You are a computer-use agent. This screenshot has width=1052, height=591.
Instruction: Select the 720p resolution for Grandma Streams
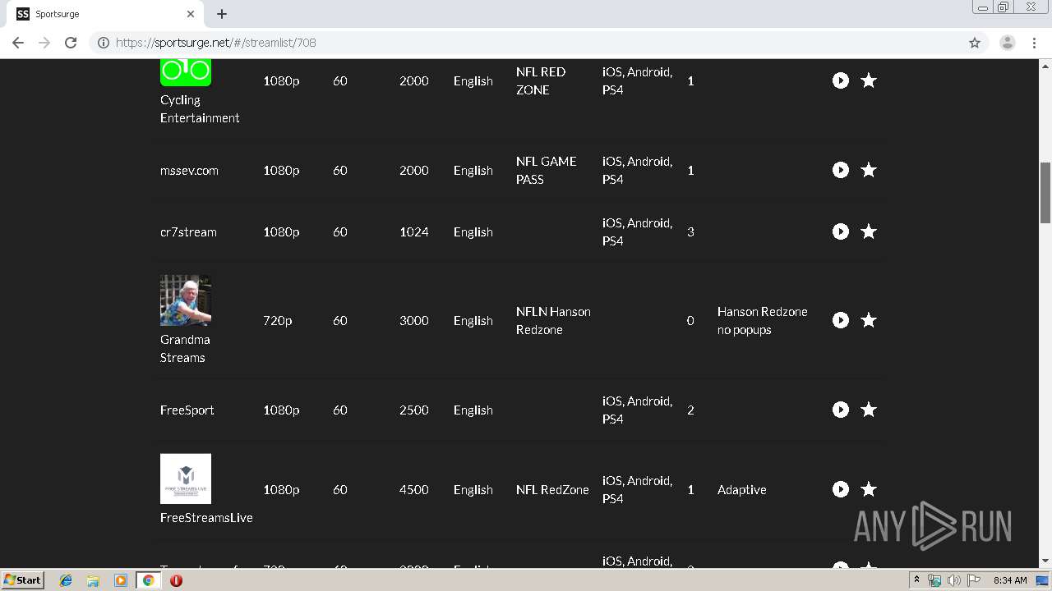coord(278,321)
